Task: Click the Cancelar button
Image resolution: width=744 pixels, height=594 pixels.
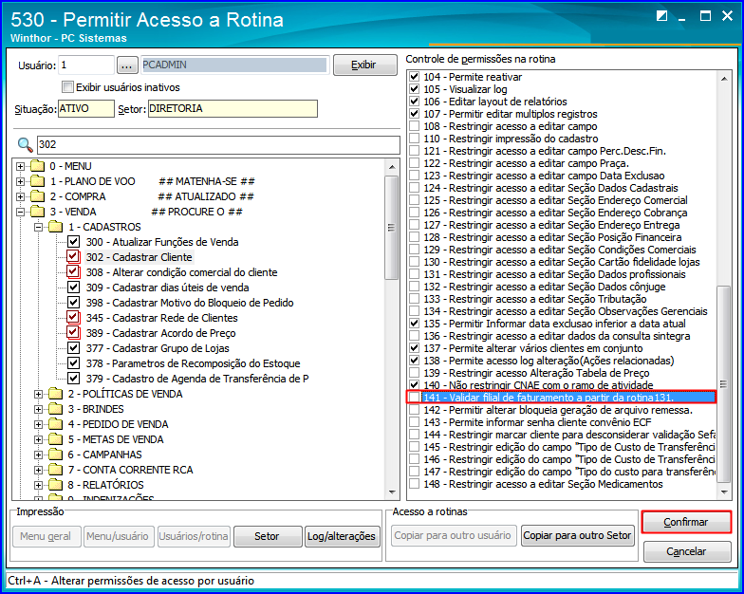Action: point(686,551)
